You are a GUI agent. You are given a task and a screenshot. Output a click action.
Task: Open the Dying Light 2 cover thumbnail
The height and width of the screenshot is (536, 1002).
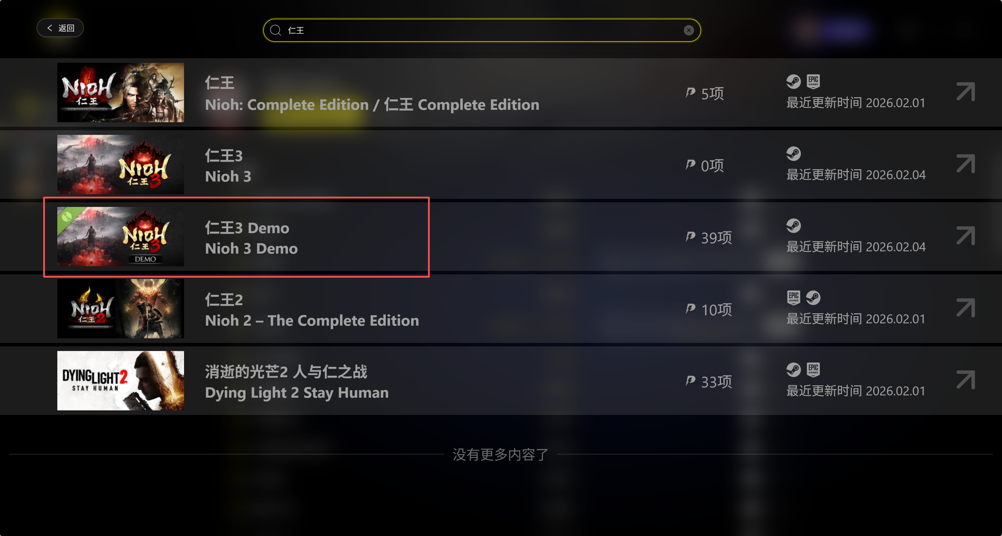click(x=121, y=380)
